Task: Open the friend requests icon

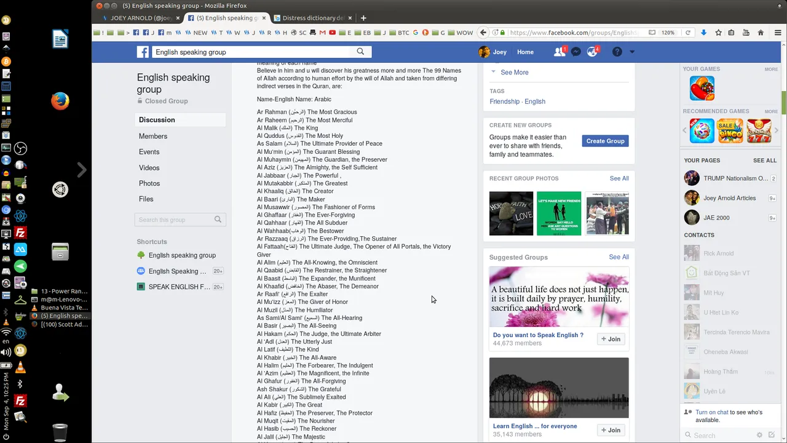Action: (x=559, y=52)
